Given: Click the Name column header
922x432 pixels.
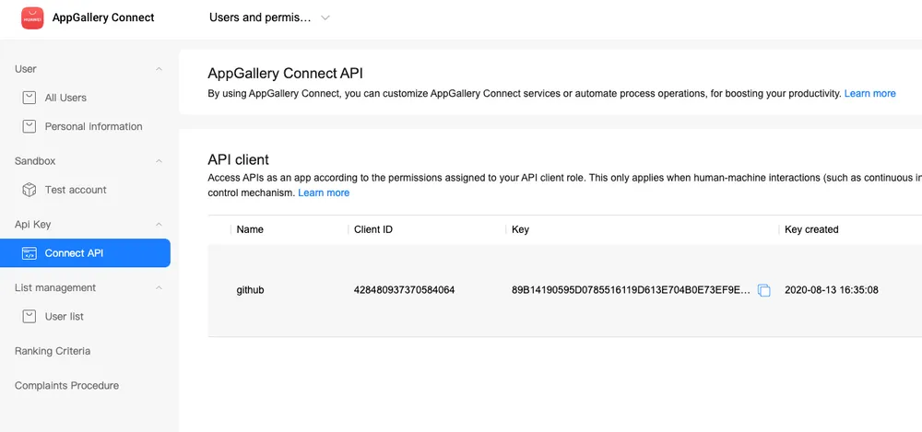Looking at the screenshot, I should pyautogui.click(x=250, y=229).
